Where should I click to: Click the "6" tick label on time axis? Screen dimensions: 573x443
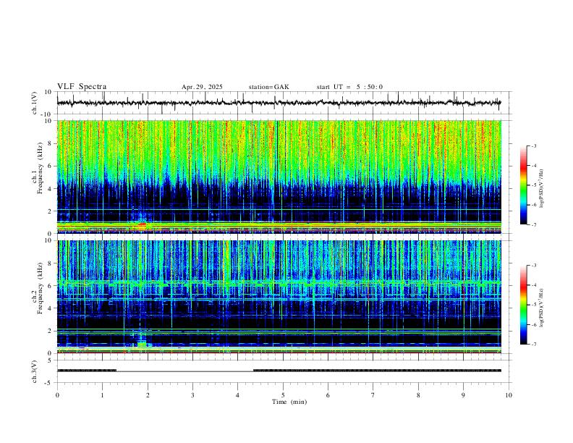(x=328, y=395)
